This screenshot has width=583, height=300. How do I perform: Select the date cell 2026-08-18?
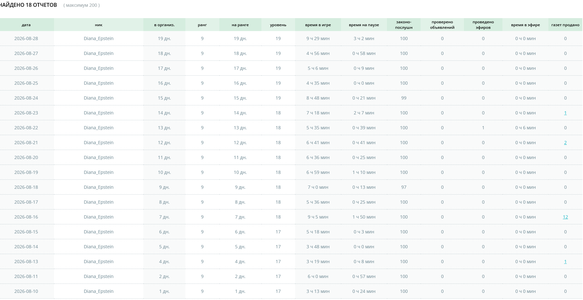point(26,187)
